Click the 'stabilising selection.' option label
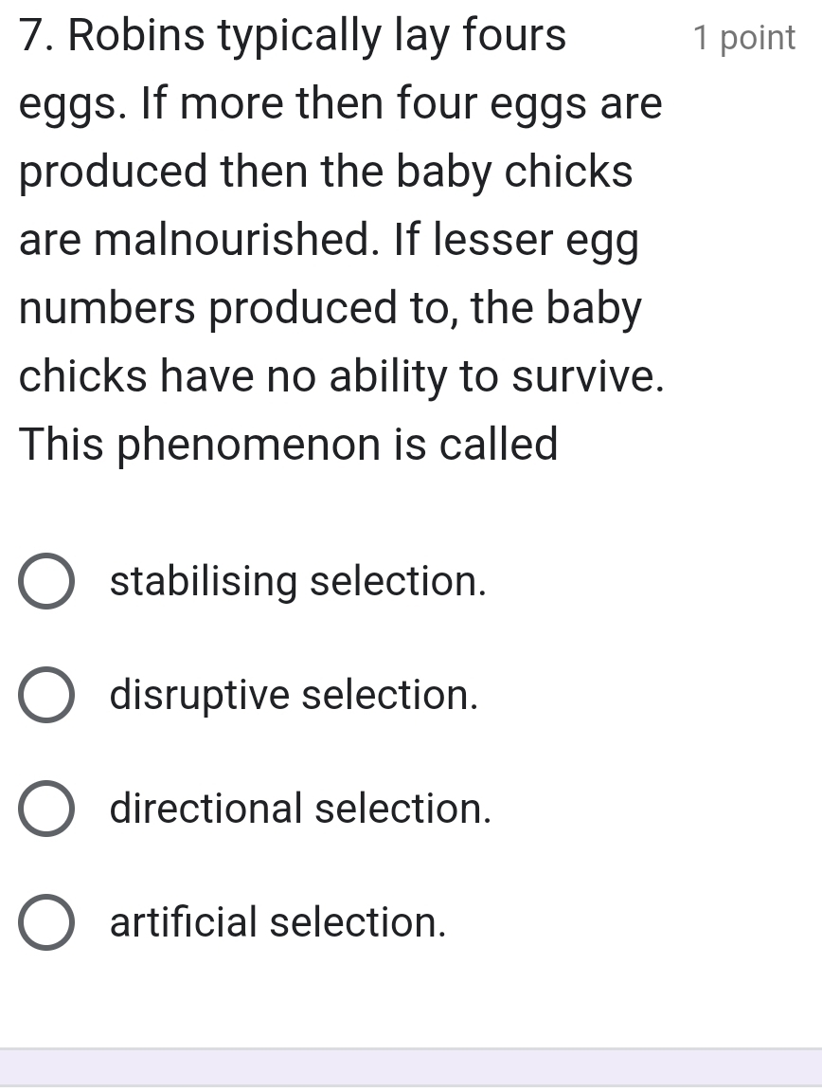 coord(298,581)
